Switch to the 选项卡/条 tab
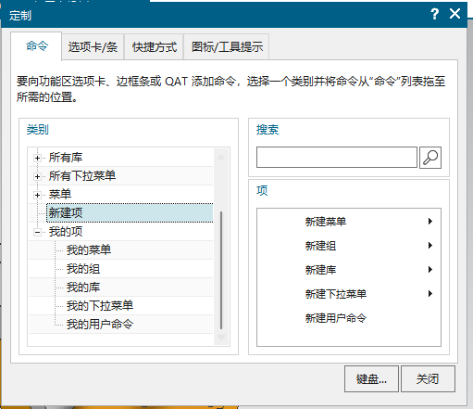473x409 pixels. [93, 47]
